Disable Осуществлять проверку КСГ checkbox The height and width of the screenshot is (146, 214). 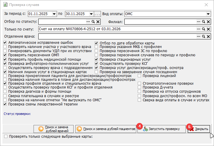coord(96,64)
